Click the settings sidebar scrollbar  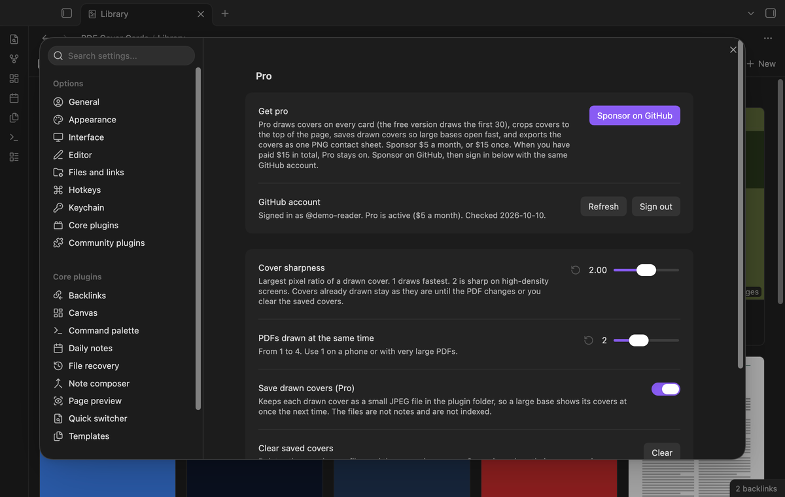tap(198, 239)
